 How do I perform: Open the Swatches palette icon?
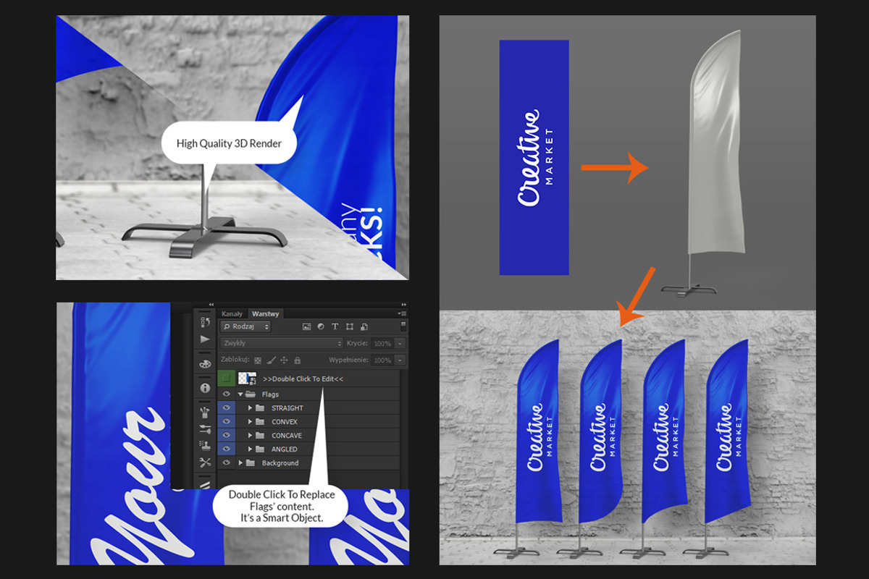pyautogui.click(x=205, y=364)
